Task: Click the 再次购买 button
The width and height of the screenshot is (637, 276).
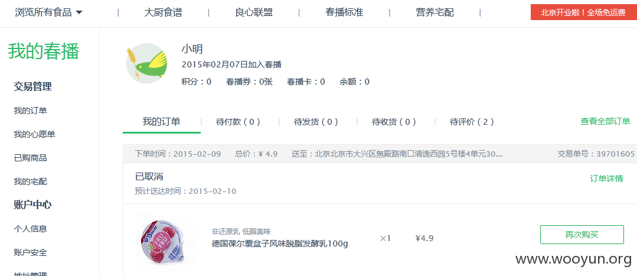Action: click(582, 235)
